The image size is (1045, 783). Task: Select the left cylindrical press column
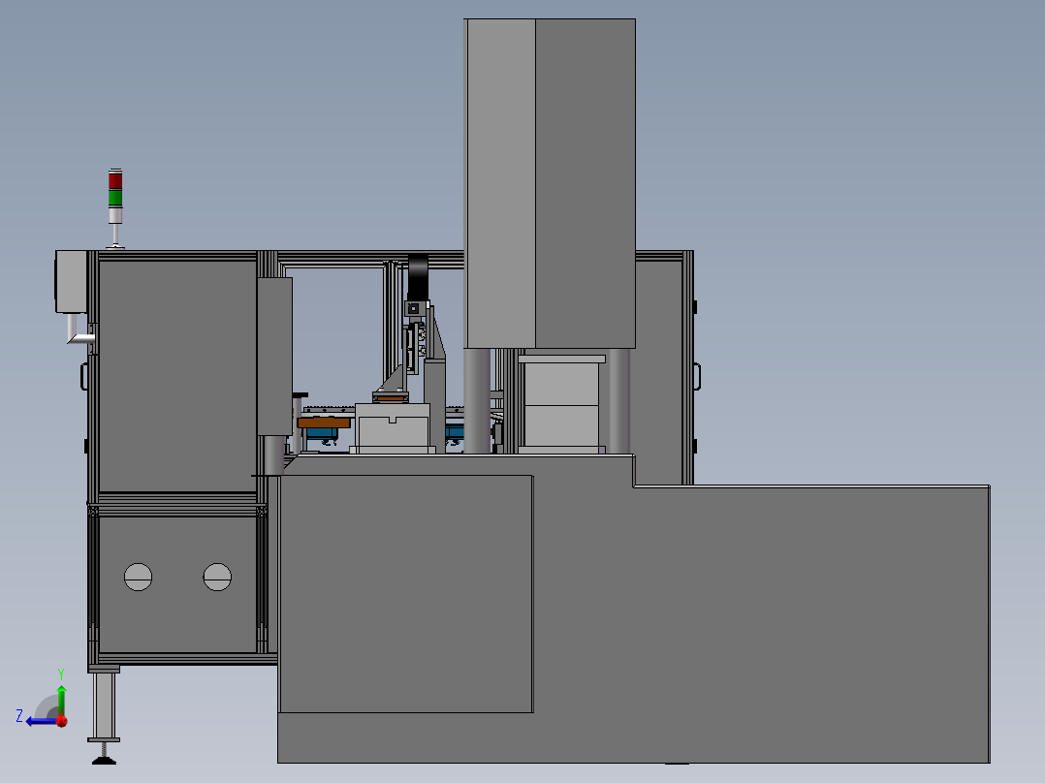[477, 400]
